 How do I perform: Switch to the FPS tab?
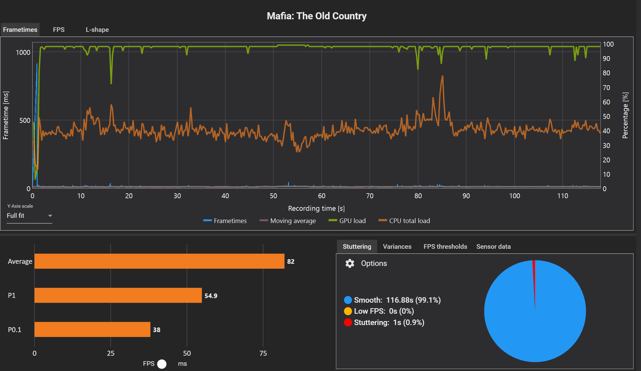[58, 30]
